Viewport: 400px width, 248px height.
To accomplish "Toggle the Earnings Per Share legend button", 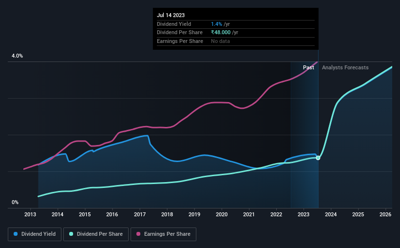I will 163,234.
